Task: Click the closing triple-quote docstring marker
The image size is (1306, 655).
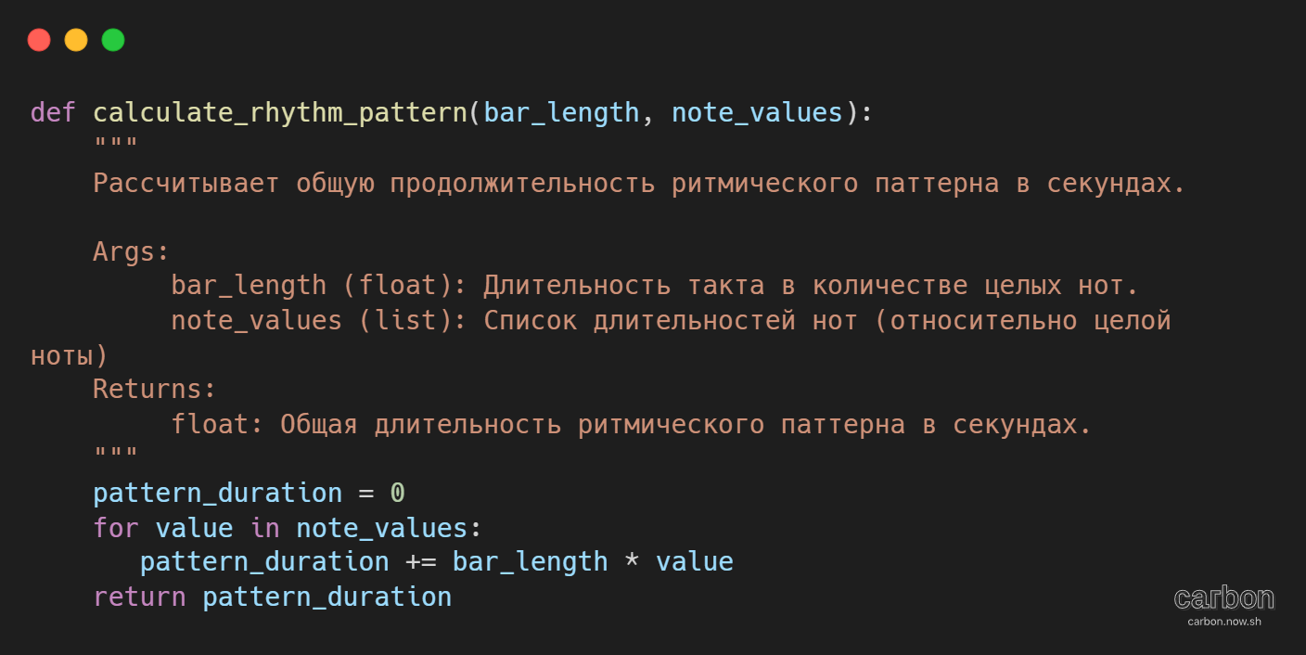Action: [x=116, y=453]
